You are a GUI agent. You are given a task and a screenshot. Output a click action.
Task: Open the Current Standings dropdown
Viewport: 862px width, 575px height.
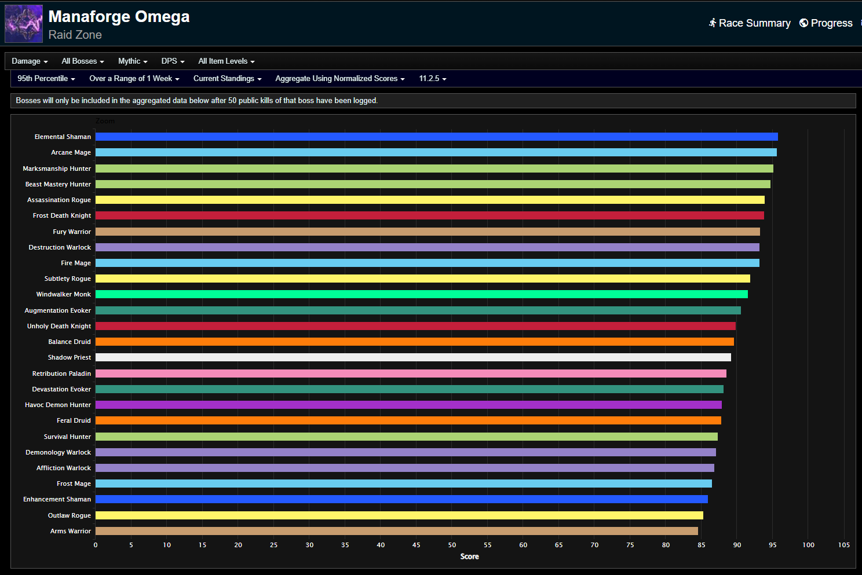point(227,78)
